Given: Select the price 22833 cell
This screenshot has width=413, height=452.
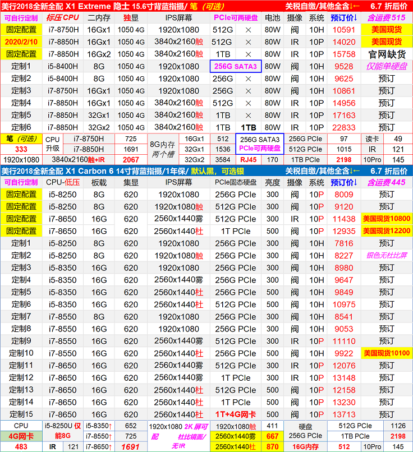Looking at the screenshot, I should pos(343,128).
